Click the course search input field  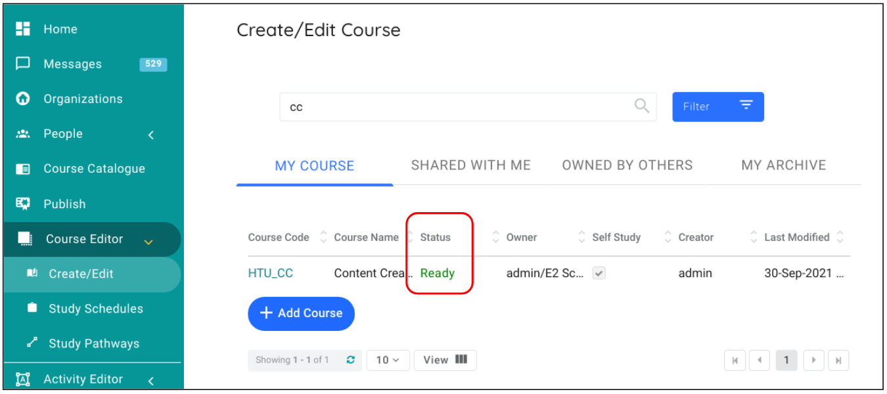(453, 107)
